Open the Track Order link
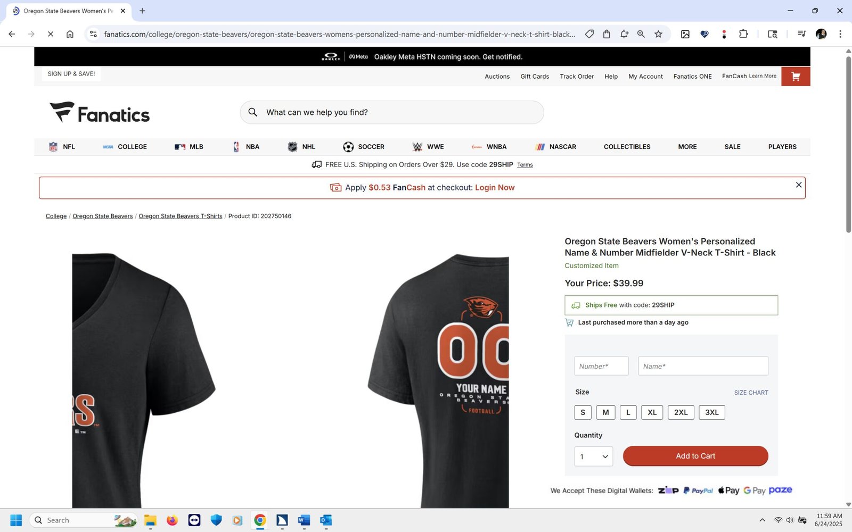This screenshot has width=852, height=532. click(577, 77)
